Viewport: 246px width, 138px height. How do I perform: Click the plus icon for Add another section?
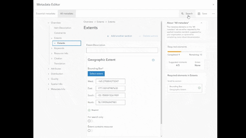[108, 36]
